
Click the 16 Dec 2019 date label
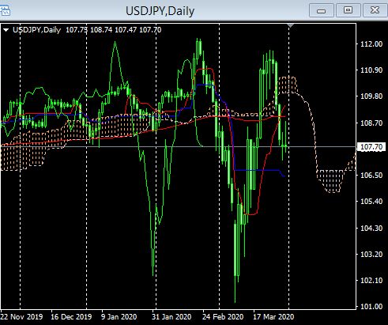tap(71, 316)
